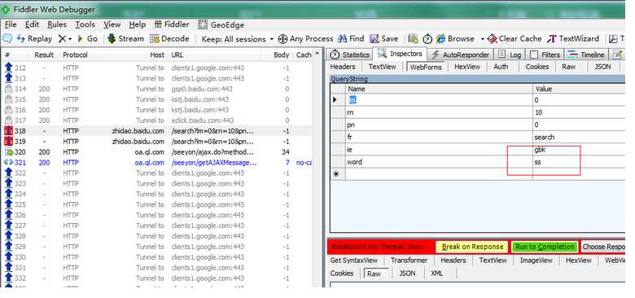This screenshot has height=298, width=635.
Task: Click the timer clock toolbar icon
Action: [427, 39]
